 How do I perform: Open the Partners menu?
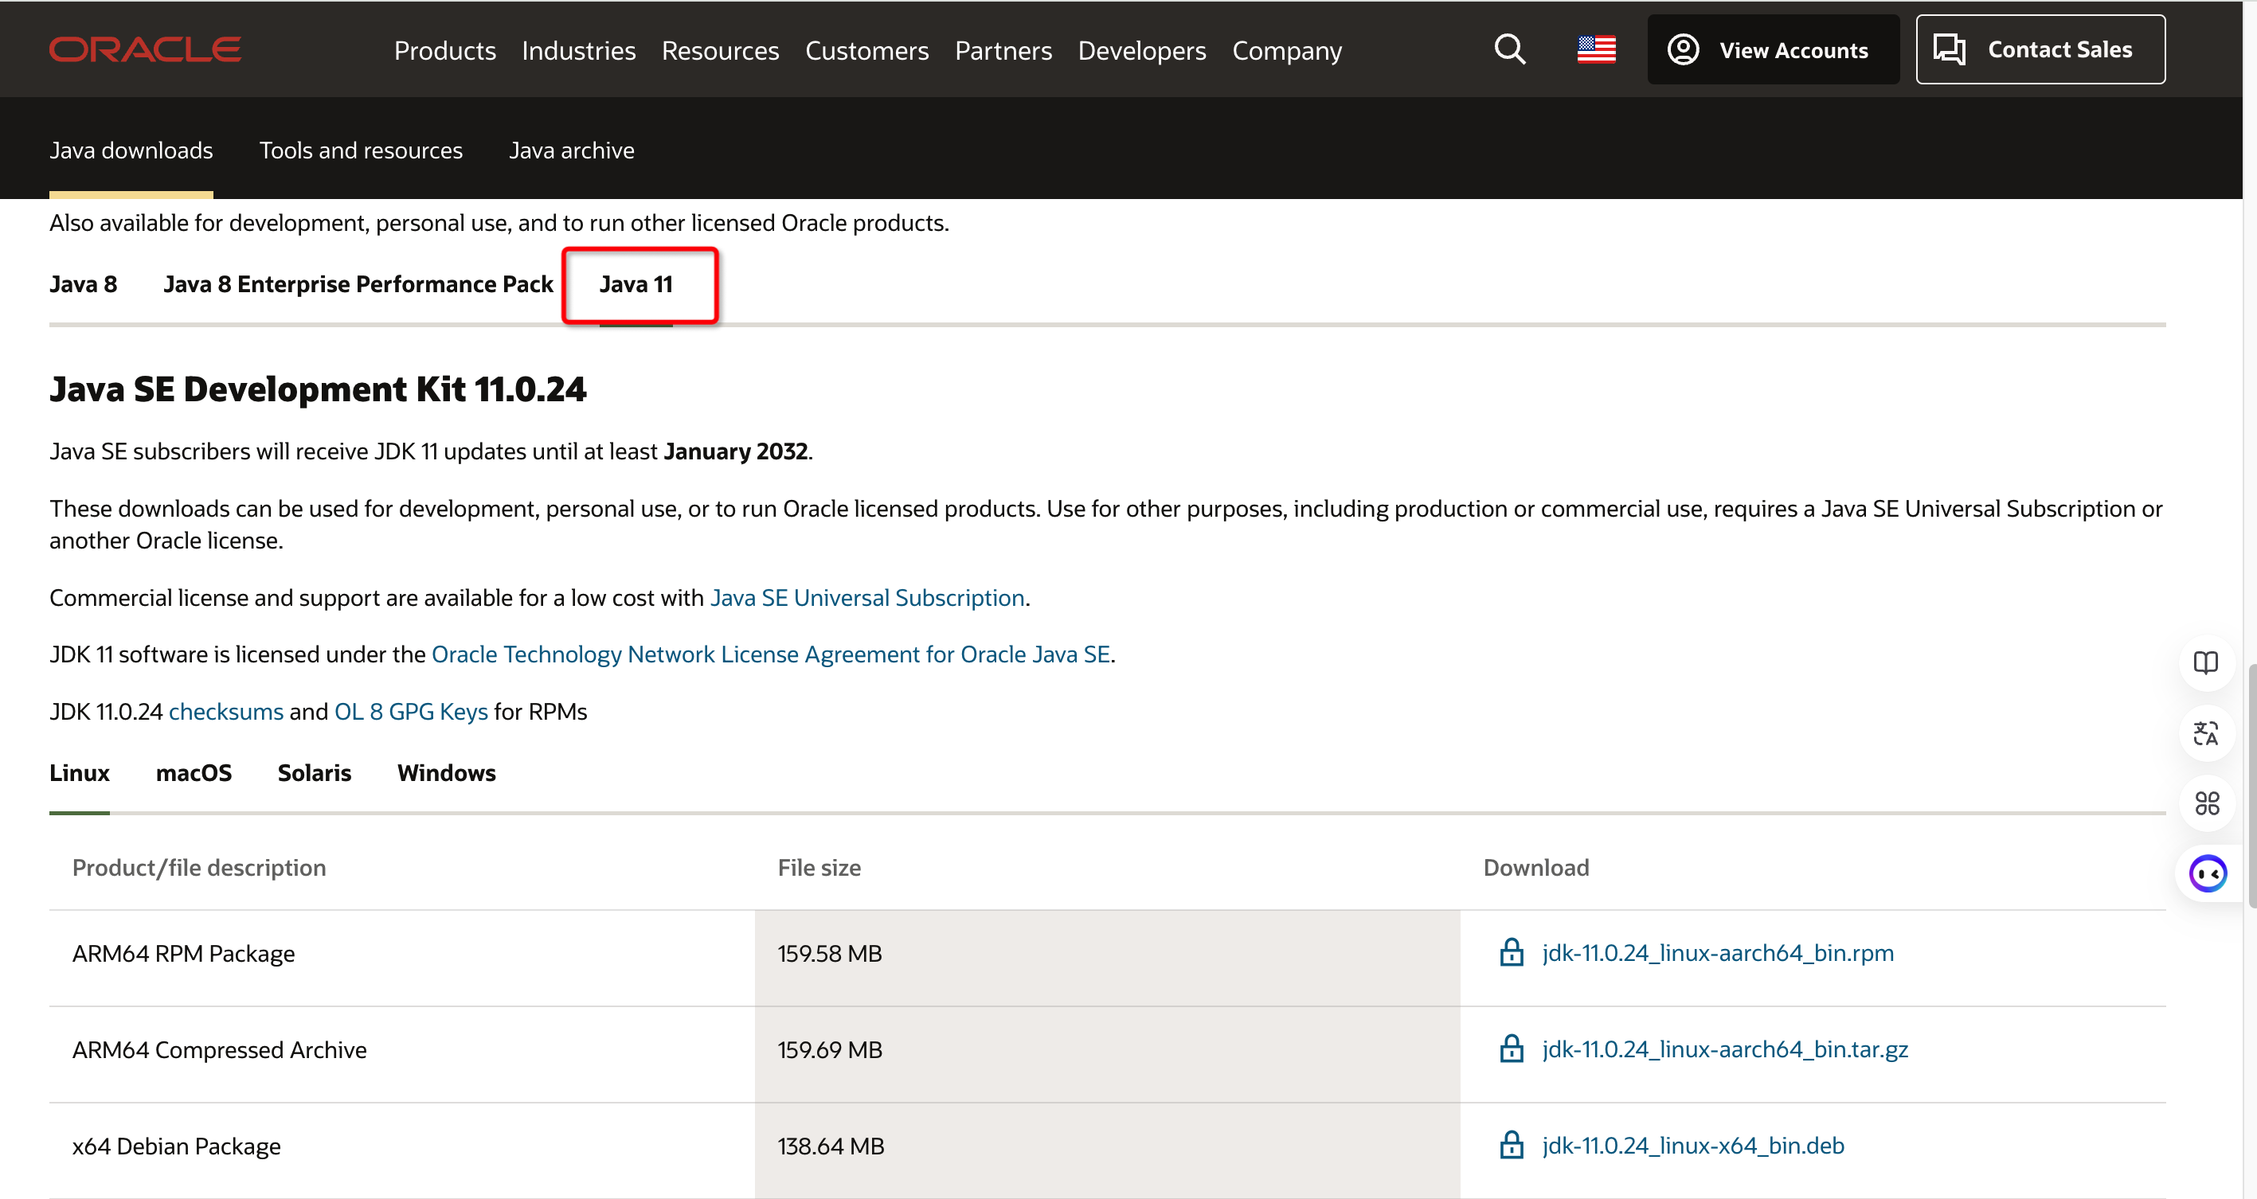click(1003, 51)
